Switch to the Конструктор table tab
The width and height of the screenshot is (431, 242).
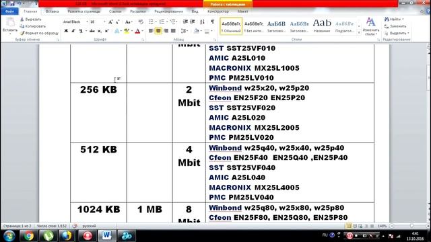coord(218,11)
